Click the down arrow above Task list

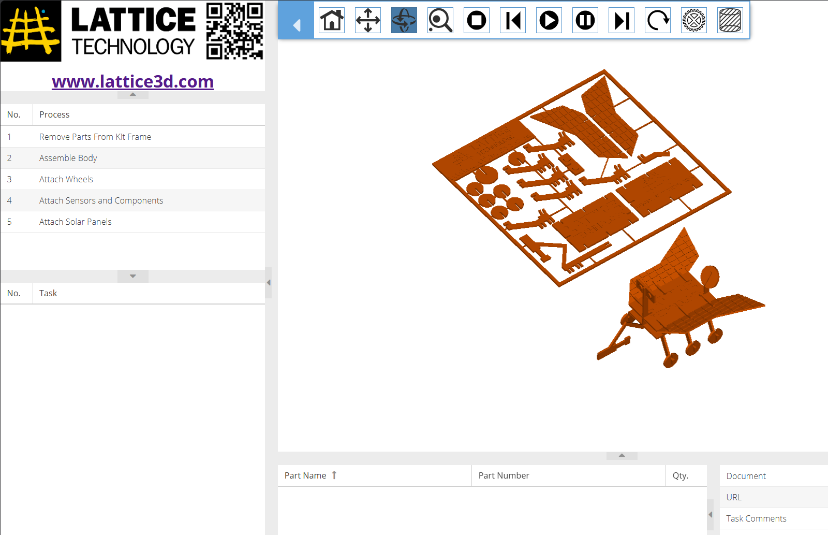point(133,276)
